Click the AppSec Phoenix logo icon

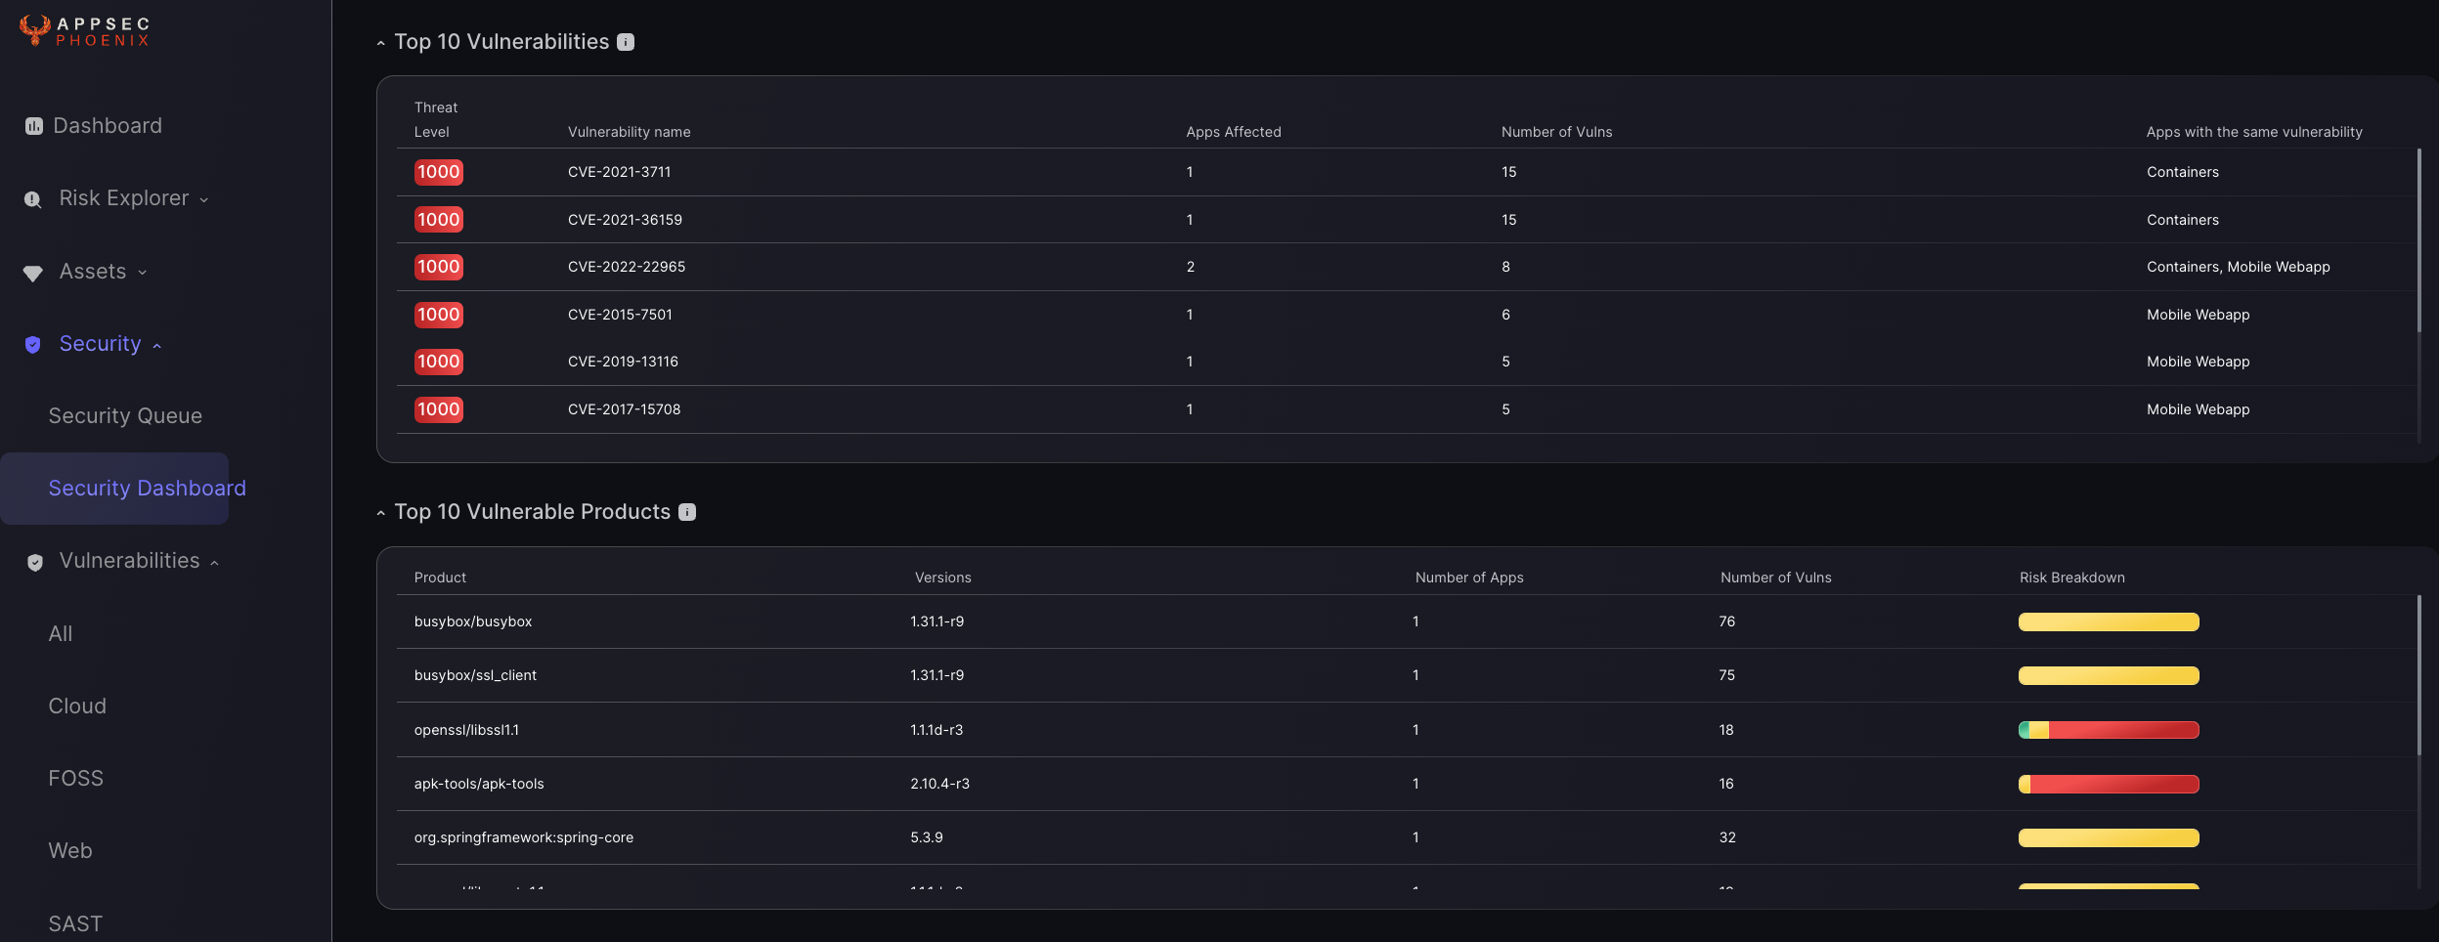point(35,29)
